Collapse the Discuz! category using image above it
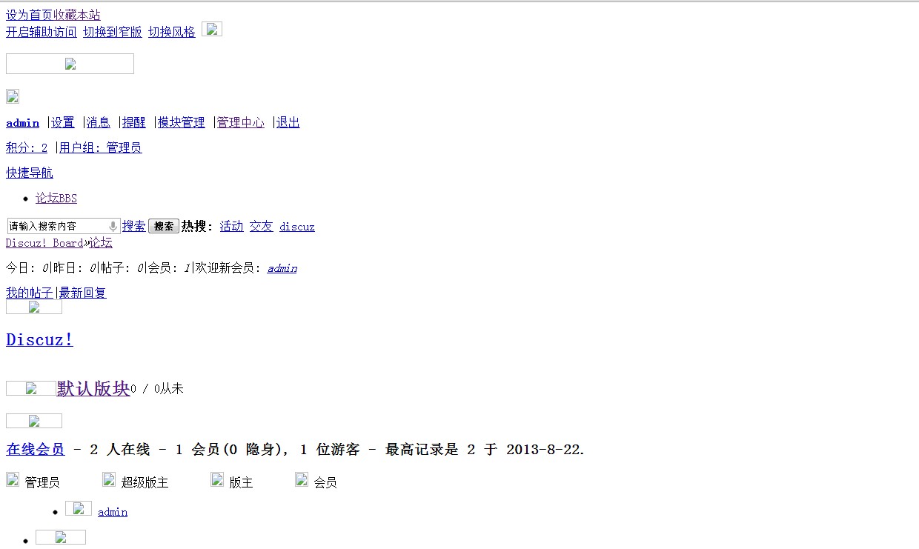Image resolution: width=919 pixels, height=549 pixels. pyautogui.click(x=34, y=307)
